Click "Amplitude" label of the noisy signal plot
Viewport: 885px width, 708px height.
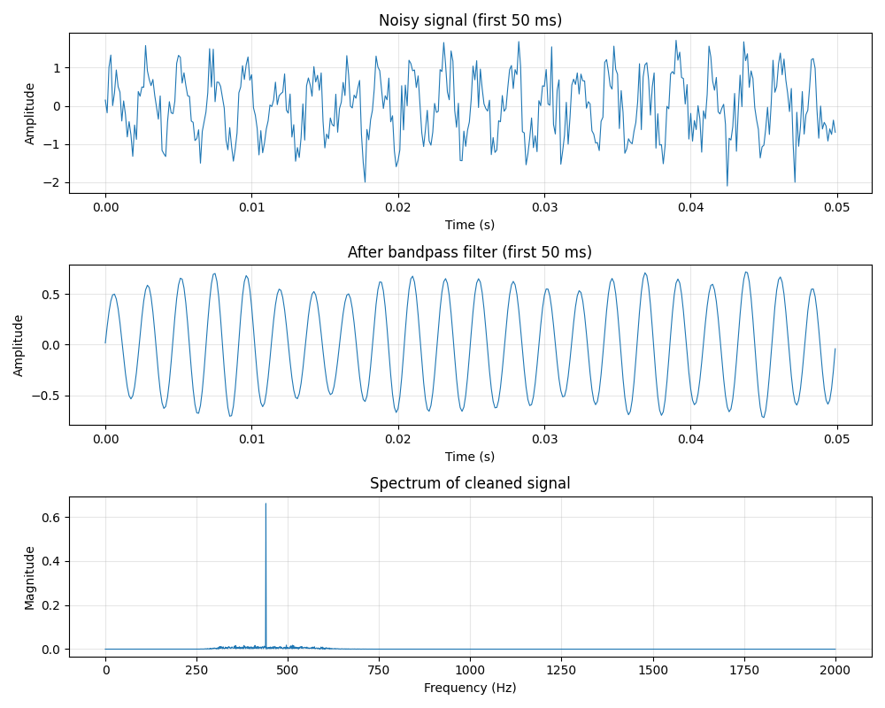(x=29, y=114)
